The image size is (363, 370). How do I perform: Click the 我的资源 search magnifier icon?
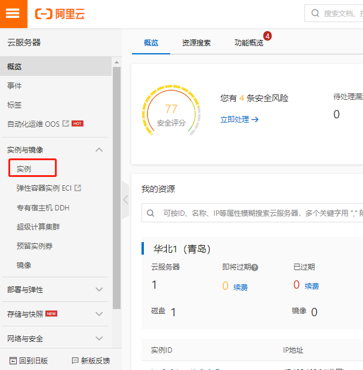pos(150,213)
